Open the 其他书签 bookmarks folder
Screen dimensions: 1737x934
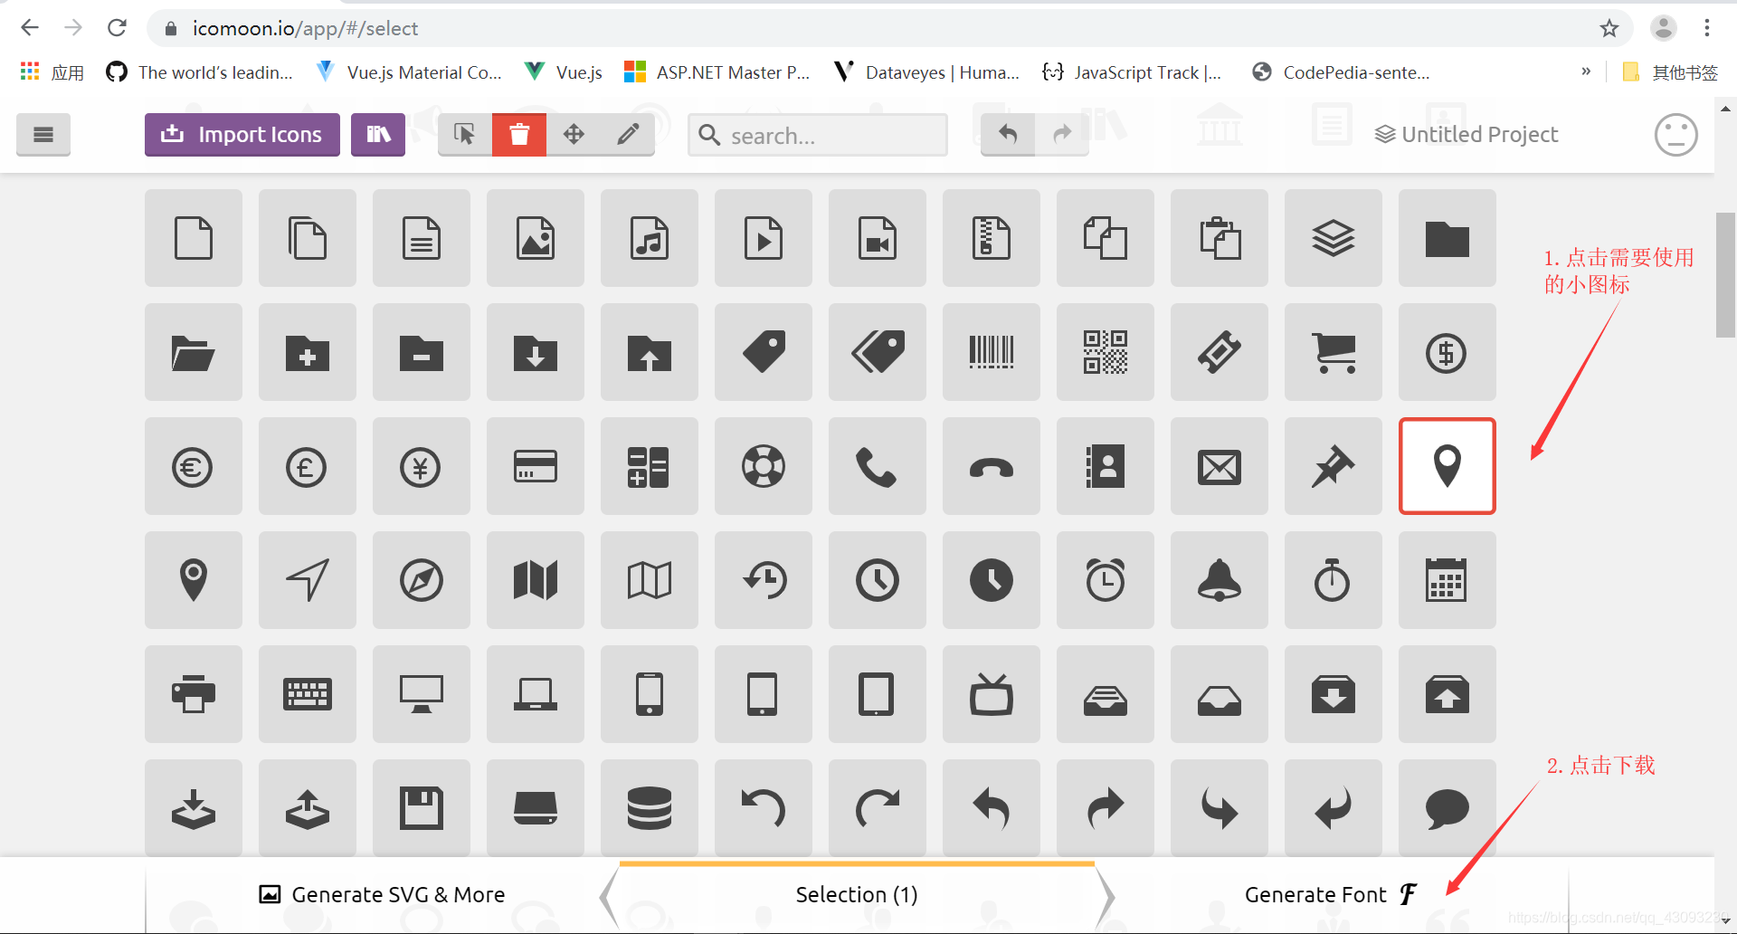[x=1670, y=72]
